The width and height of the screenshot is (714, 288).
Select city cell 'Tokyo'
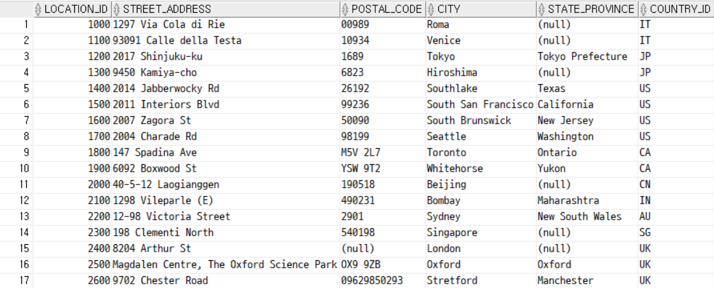481,57
